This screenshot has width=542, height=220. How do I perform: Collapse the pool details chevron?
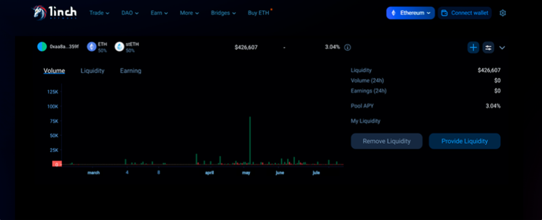coord(502,47)
